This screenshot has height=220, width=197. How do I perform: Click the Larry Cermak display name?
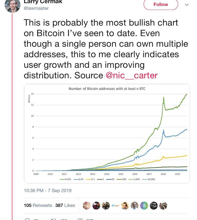[x=43, y=2]
